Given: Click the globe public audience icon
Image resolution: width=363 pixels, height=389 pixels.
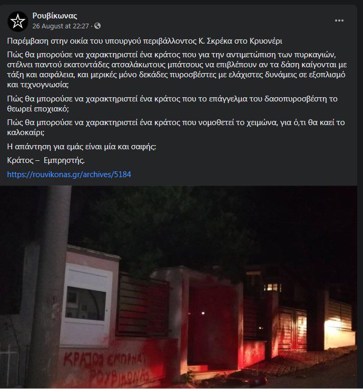Looking at the screenshot, I should pos(97,26).
